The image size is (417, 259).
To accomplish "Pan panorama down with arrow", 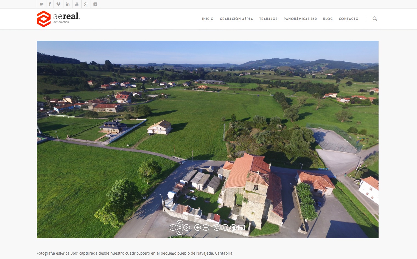I will pyautogui.click(x=180, y=232).
